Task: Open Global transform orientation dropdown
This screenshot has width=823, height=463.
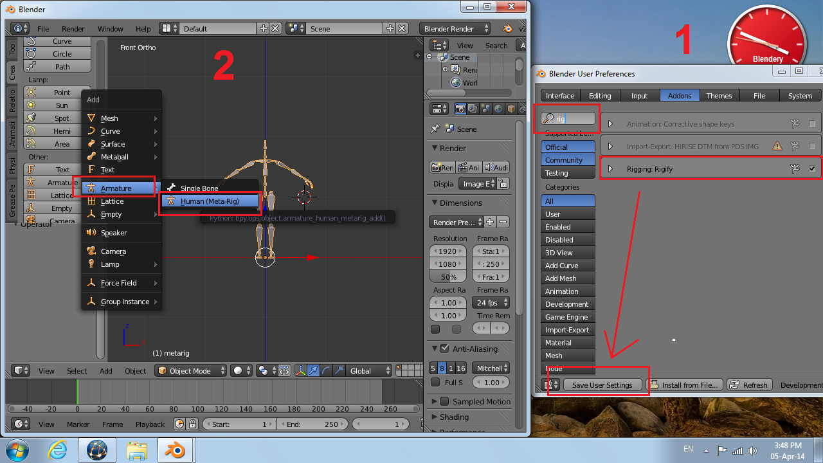Action: point(368,370)
